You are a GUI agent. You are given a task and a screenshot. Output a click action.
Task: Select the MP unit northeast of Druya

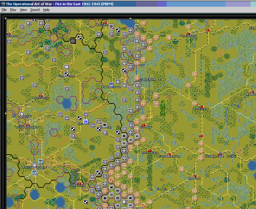(105, 176)
